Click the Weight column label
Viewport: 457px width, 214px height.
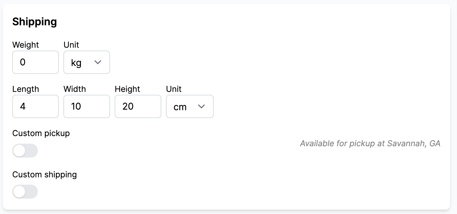[25, 45]
